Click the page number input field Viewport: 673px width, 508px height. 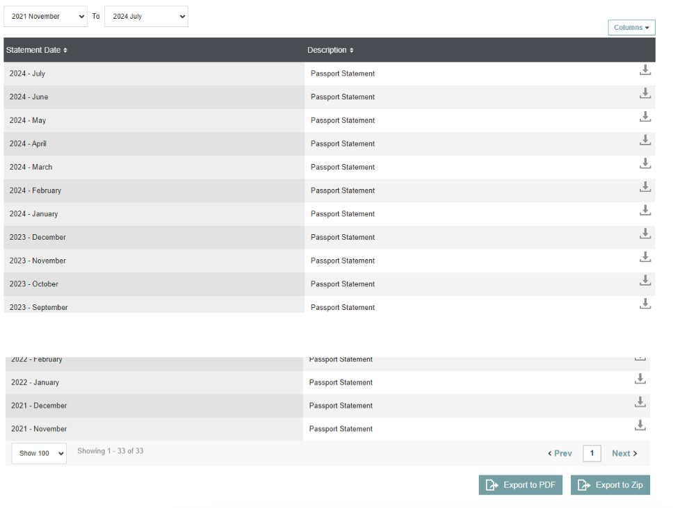(592, 454)
